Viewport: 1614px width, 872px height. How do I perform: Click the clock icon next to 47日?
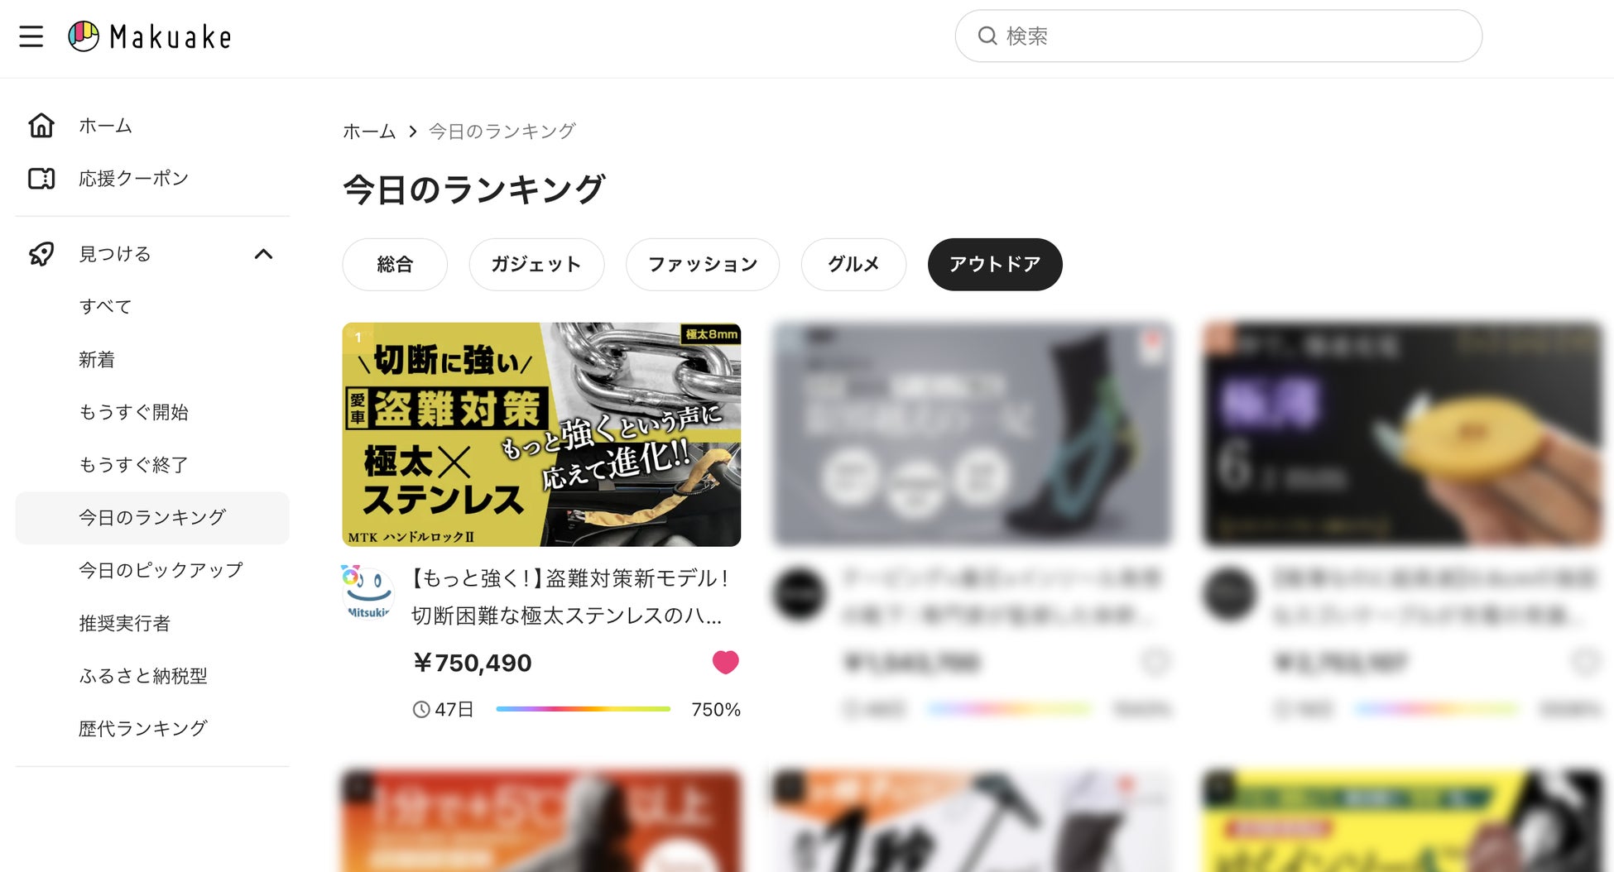[421, 709]
